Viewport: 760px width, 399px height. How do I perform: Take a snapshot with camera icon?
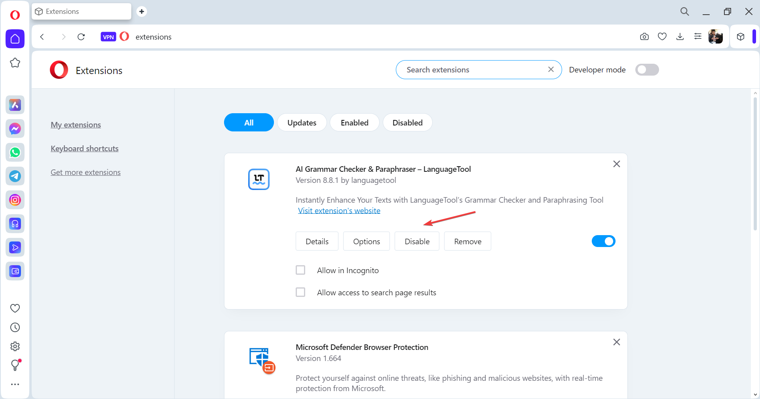click(x=644, y=37)
